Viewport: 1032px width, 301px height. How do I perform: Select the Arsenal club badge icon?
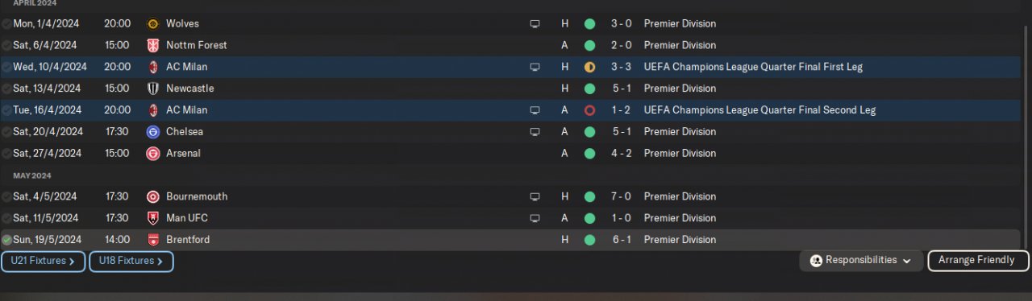[x=153, y=154]
